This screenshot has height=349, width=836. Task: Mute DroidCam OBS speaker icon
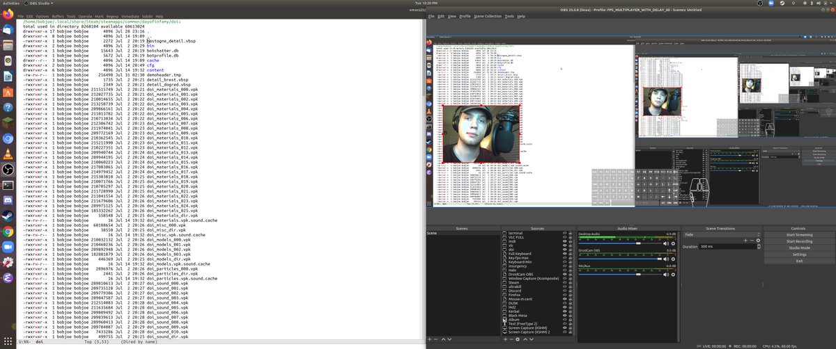666,259
